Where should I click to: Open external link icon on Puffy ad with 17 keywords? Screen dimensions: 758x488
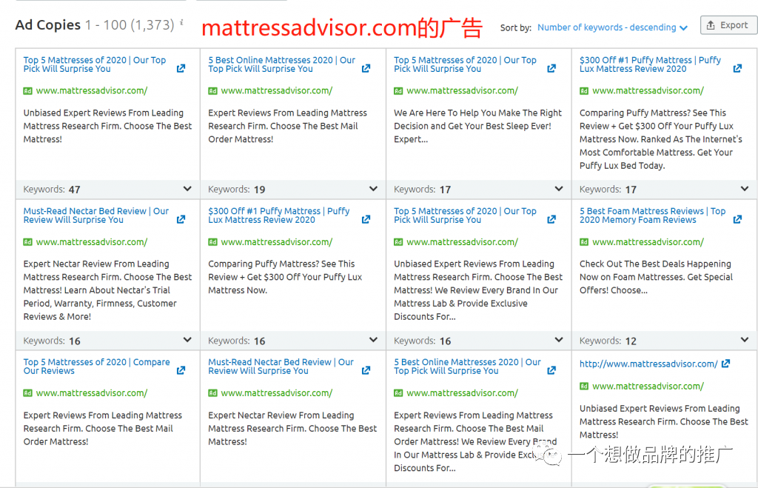point(737,69)
